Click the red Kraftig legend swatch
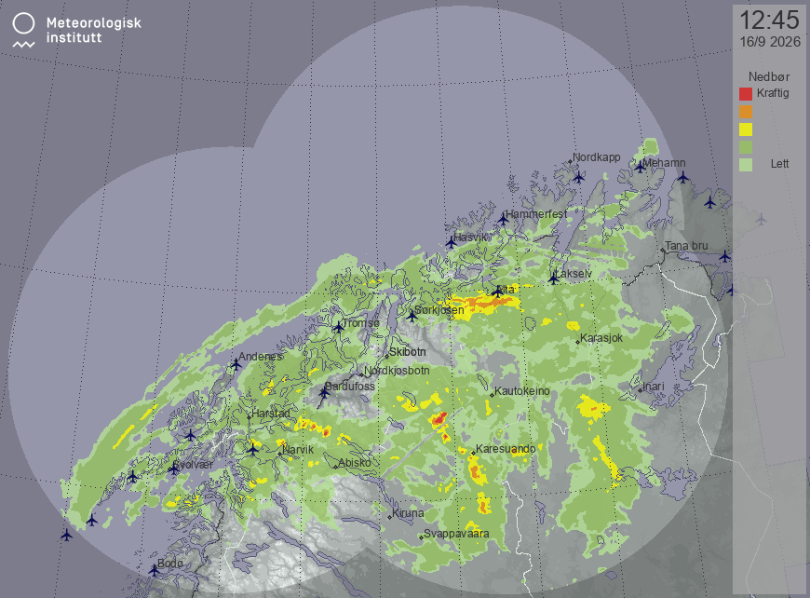Image resolution: width=810 pixels, height=598 pixels. [746, 94]
